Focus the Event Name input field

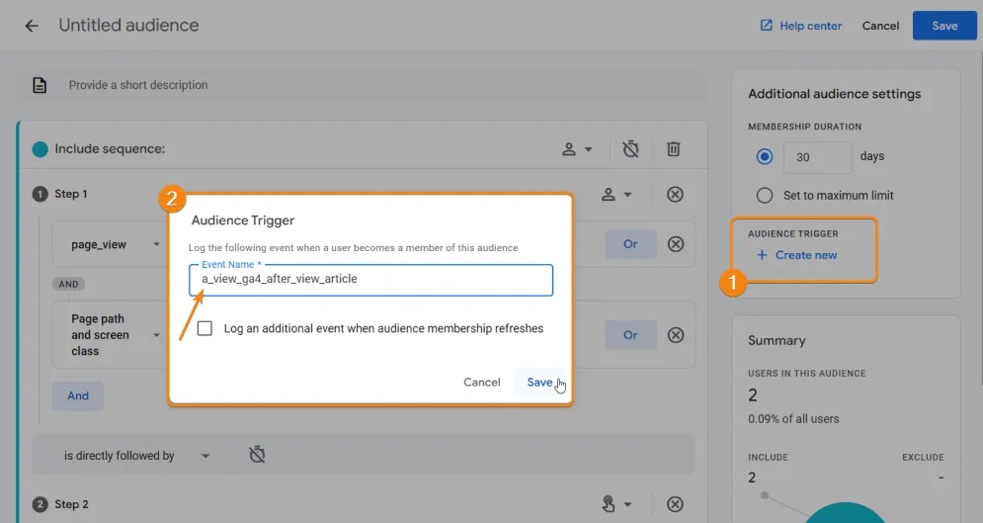point(370,280)
